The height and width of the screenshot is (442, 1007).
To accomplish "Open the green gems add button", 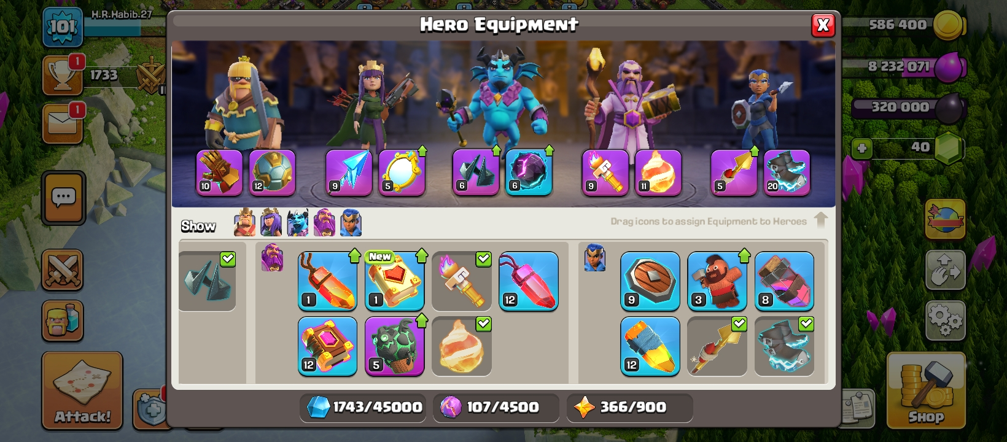I will tap(861, 148).
